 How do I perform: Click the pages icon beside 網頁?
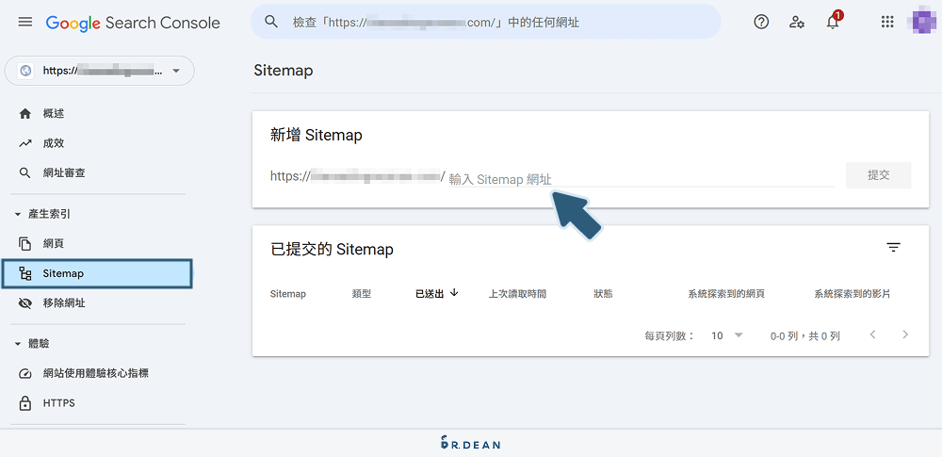click(24, 243)
